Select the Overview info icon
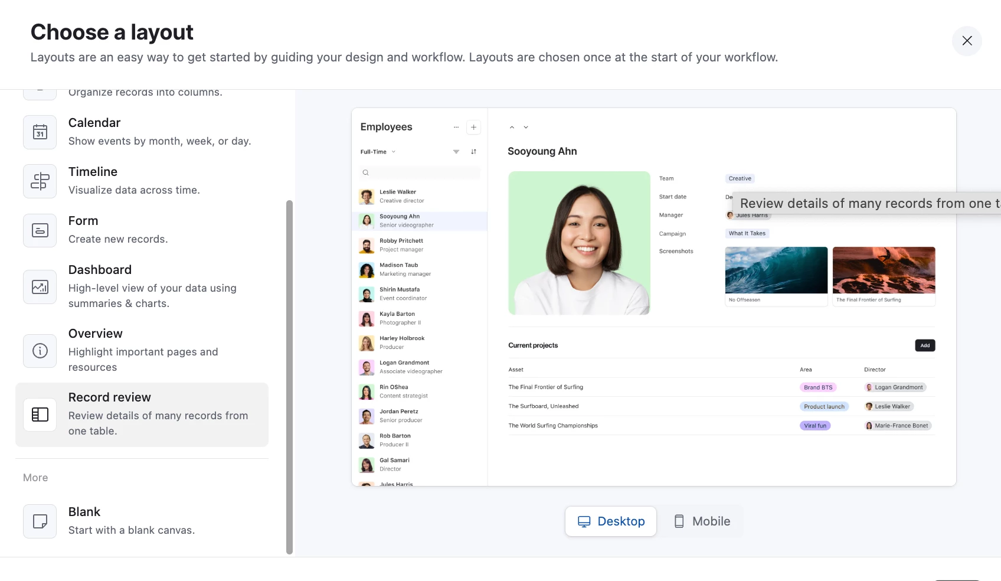This screenshot has height=581, width=1001. 40,351
